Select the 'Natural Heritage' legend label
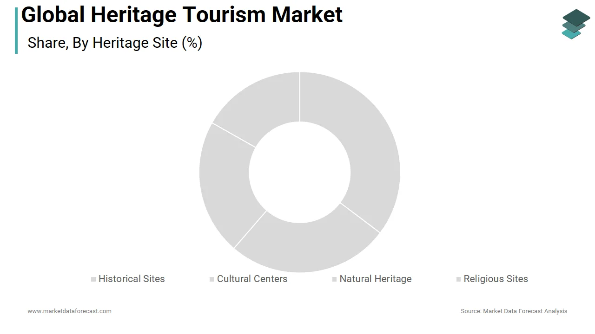595x334 pixels. [x=376, y=279]
